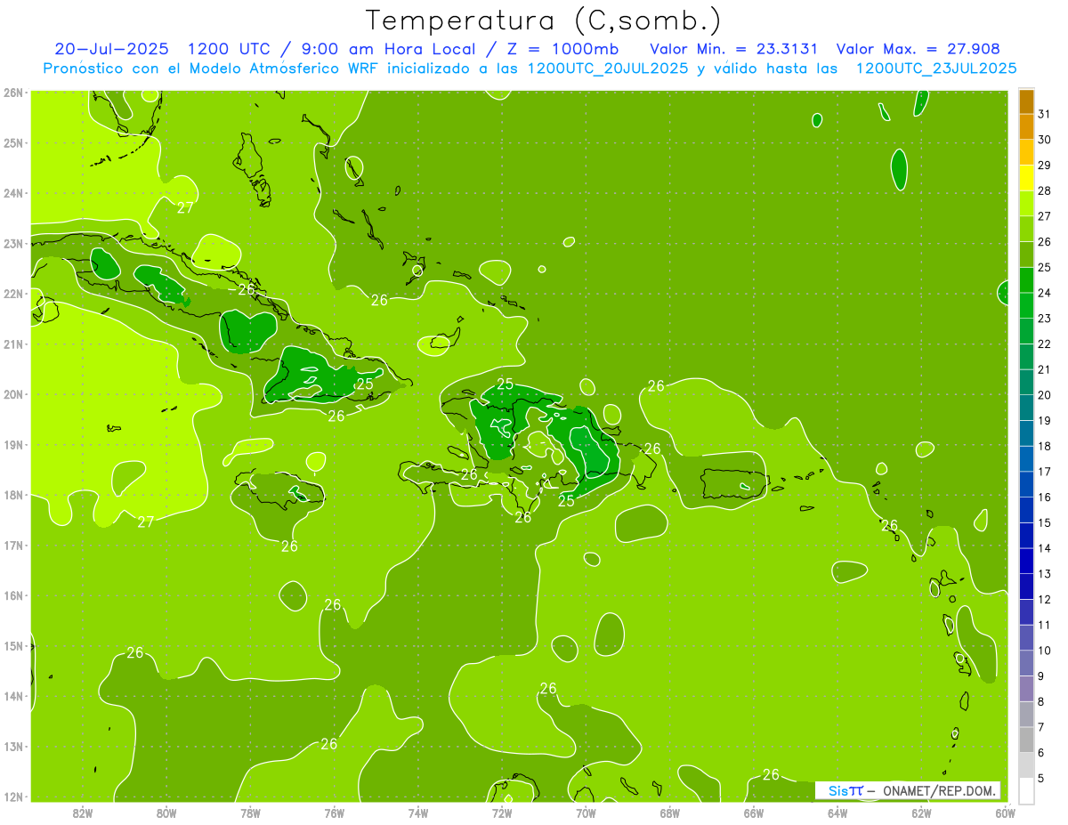
Task: Click the 82W longitude axis label
Action: [x=82, y=813]
